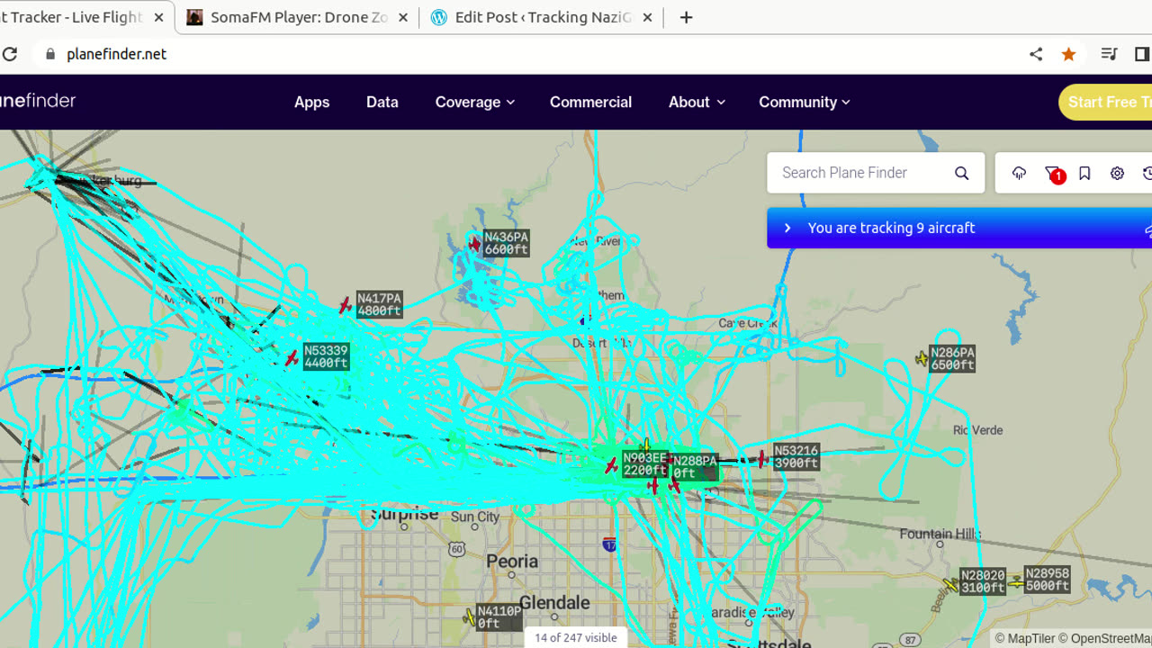
Task: Switch to Edit Post WordPress tab
Action: coord(542,17)
